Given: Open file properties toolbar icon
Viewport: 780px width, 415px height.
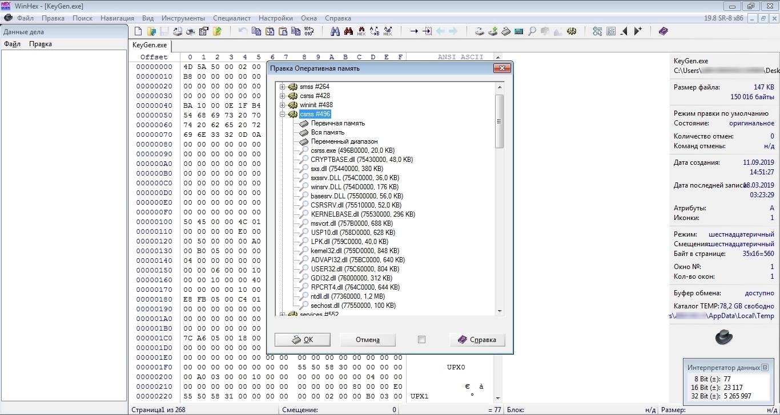Looking at the screenshot, I should tap(204, 31).
